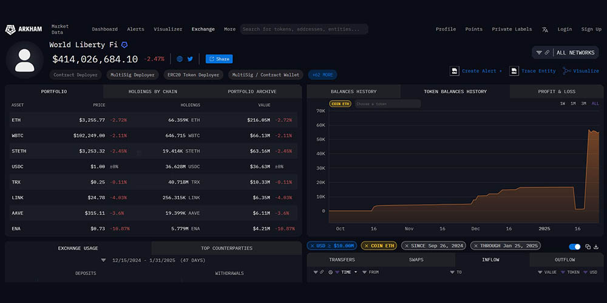Click the Create Alert icon
This screenshot has height=303, width=607.
tap(454, 71)
